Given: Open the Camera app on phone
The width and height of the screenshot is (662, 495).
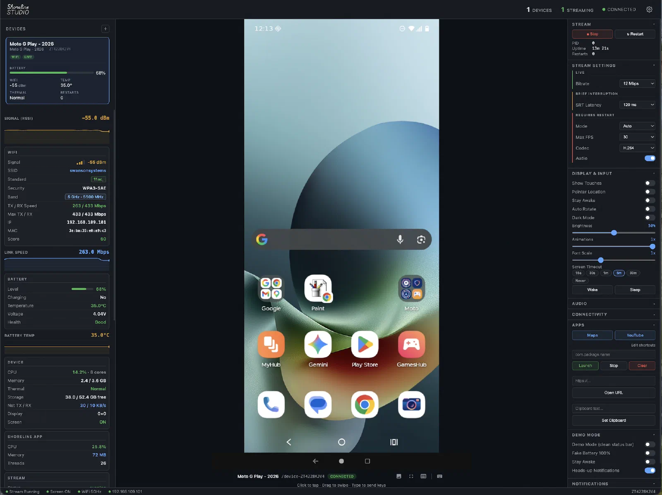Looking at the screenshot, I should [x=411, y=405].
